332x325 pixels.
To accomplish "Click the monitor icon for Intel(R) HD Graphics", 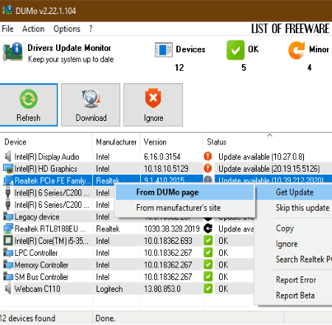I will [x=8, y=169].
